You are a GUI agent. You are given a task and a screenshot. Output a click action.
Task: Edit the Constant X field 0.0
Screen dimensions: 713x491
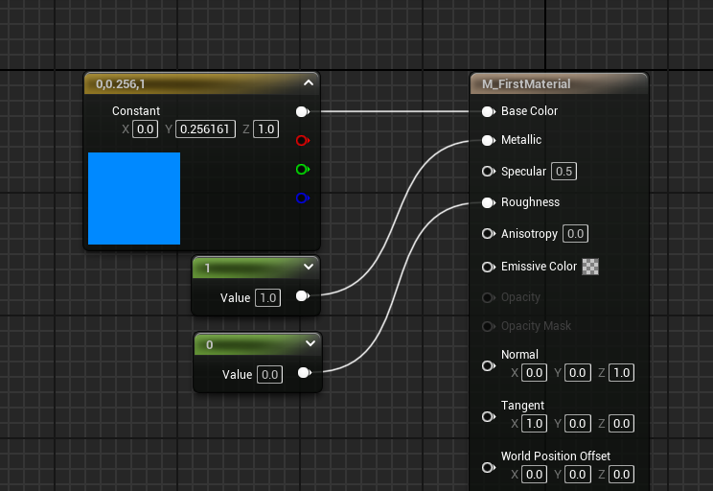[145, 129]
